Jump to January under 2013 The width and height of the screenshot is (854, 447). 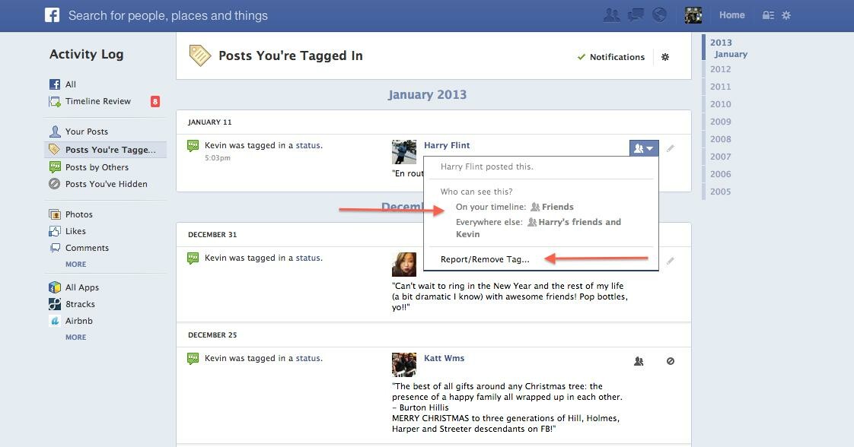[x=731, y=54]
